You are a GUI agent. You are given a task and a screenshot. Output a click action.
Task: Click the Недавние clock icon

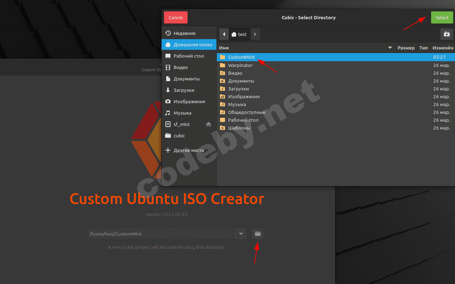(x=168, y=33)
